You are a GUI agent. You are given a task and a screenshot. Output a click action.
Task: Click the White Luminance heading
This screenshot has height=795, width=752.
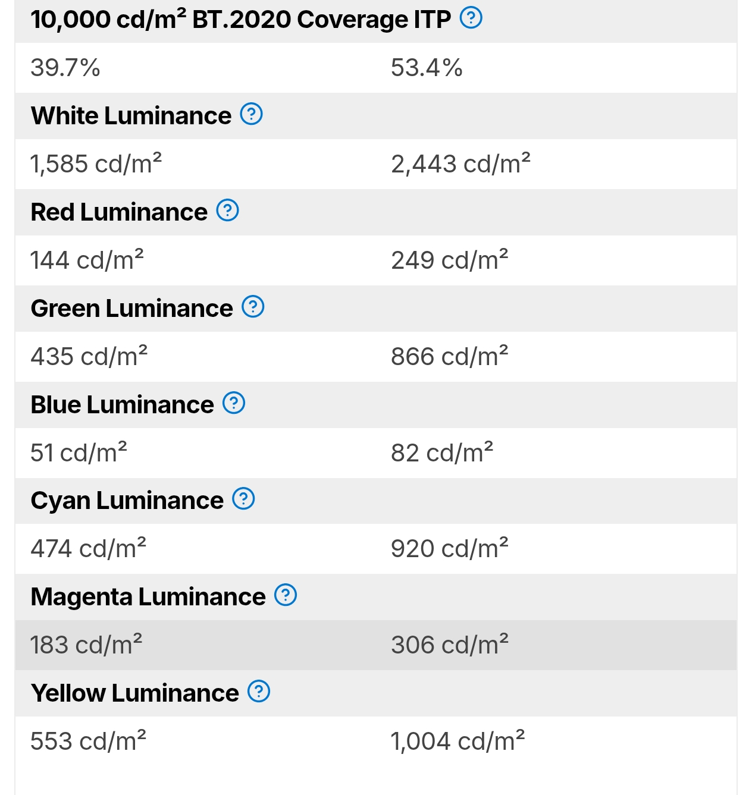[131, 115]
